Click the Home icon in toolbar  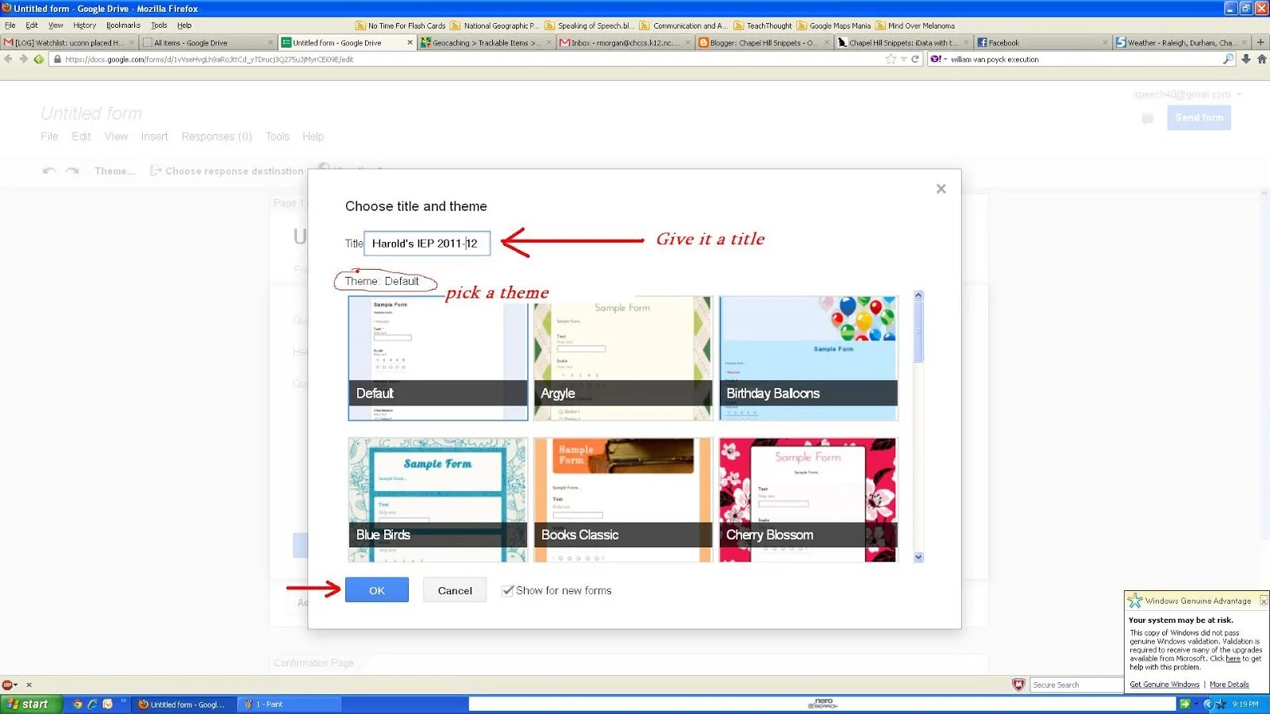[x=1262, y=59]
